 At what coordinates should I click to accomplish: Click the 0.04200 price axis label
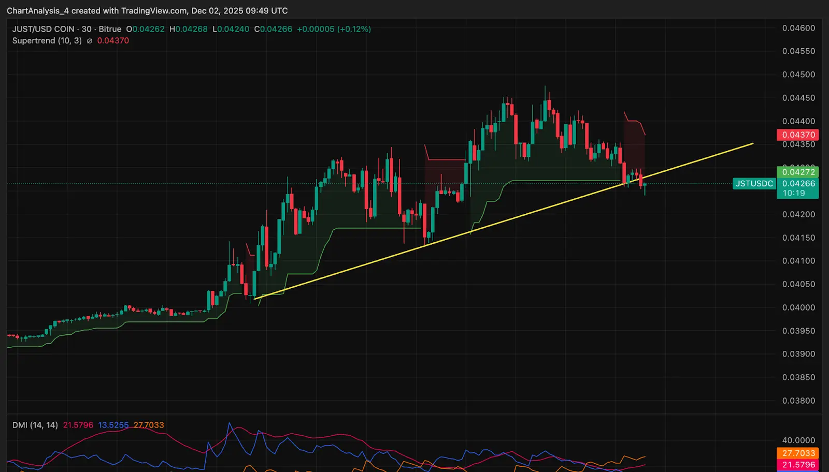click(798, 214)
